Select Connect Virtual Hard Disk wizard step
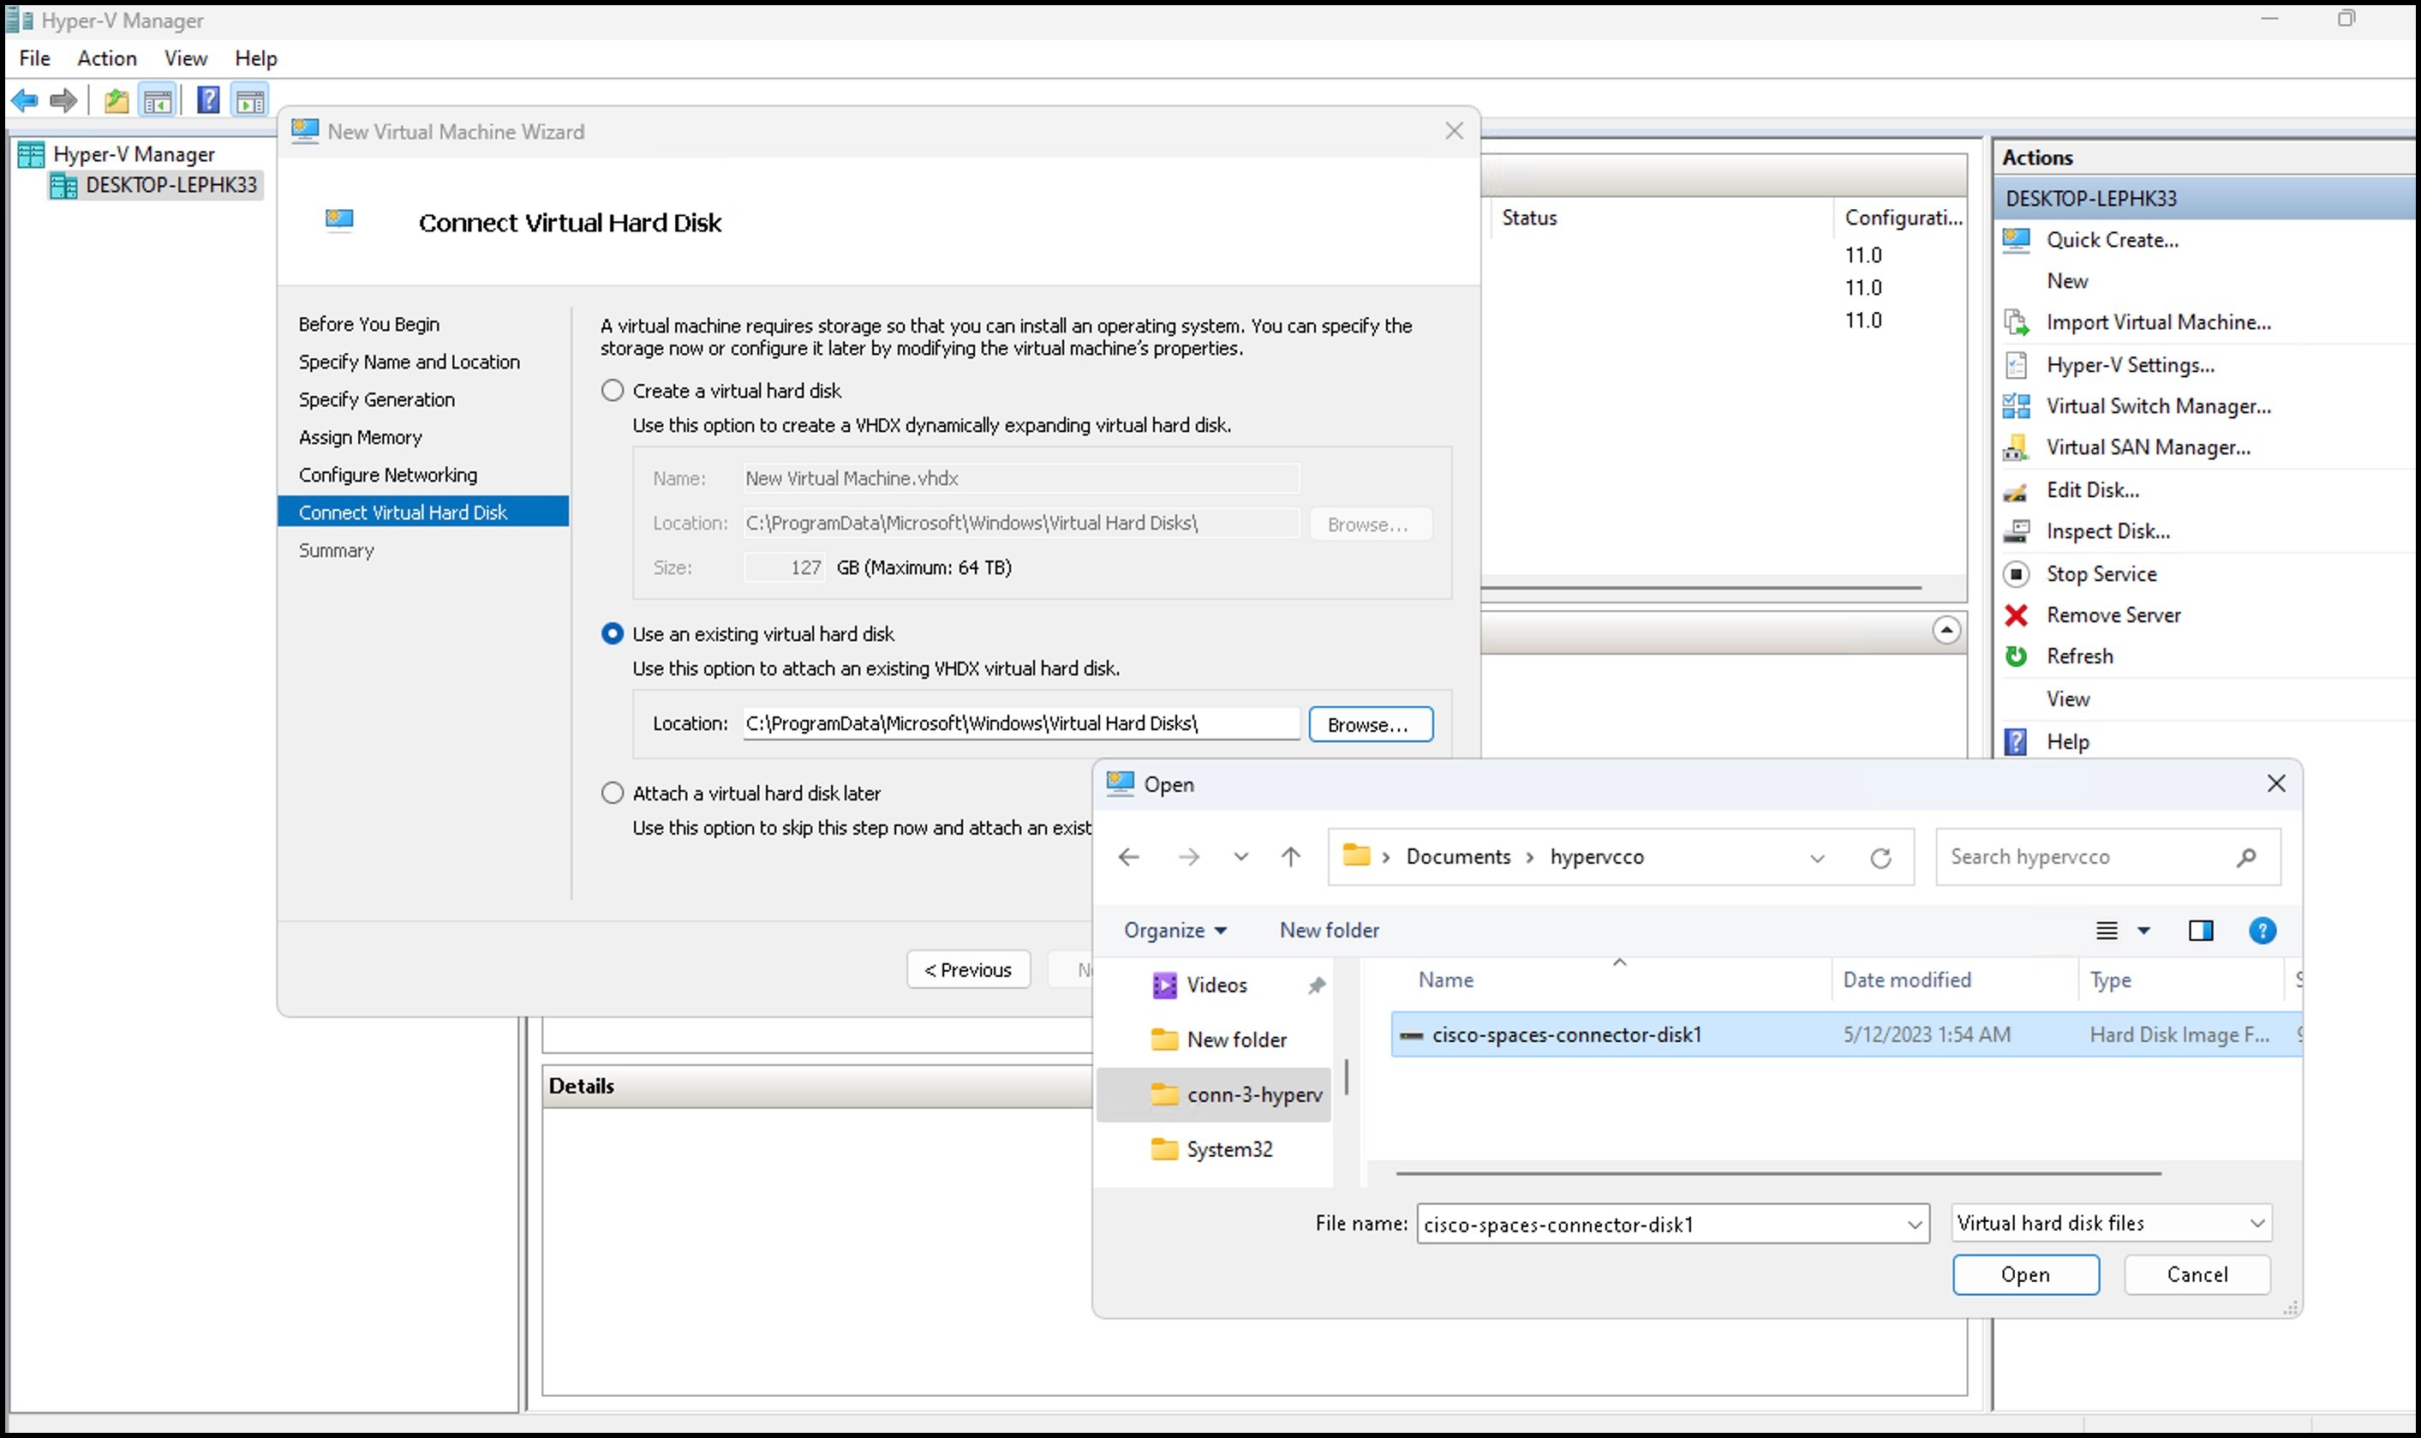The image size is (2421, 1438). tap(403, 512)
